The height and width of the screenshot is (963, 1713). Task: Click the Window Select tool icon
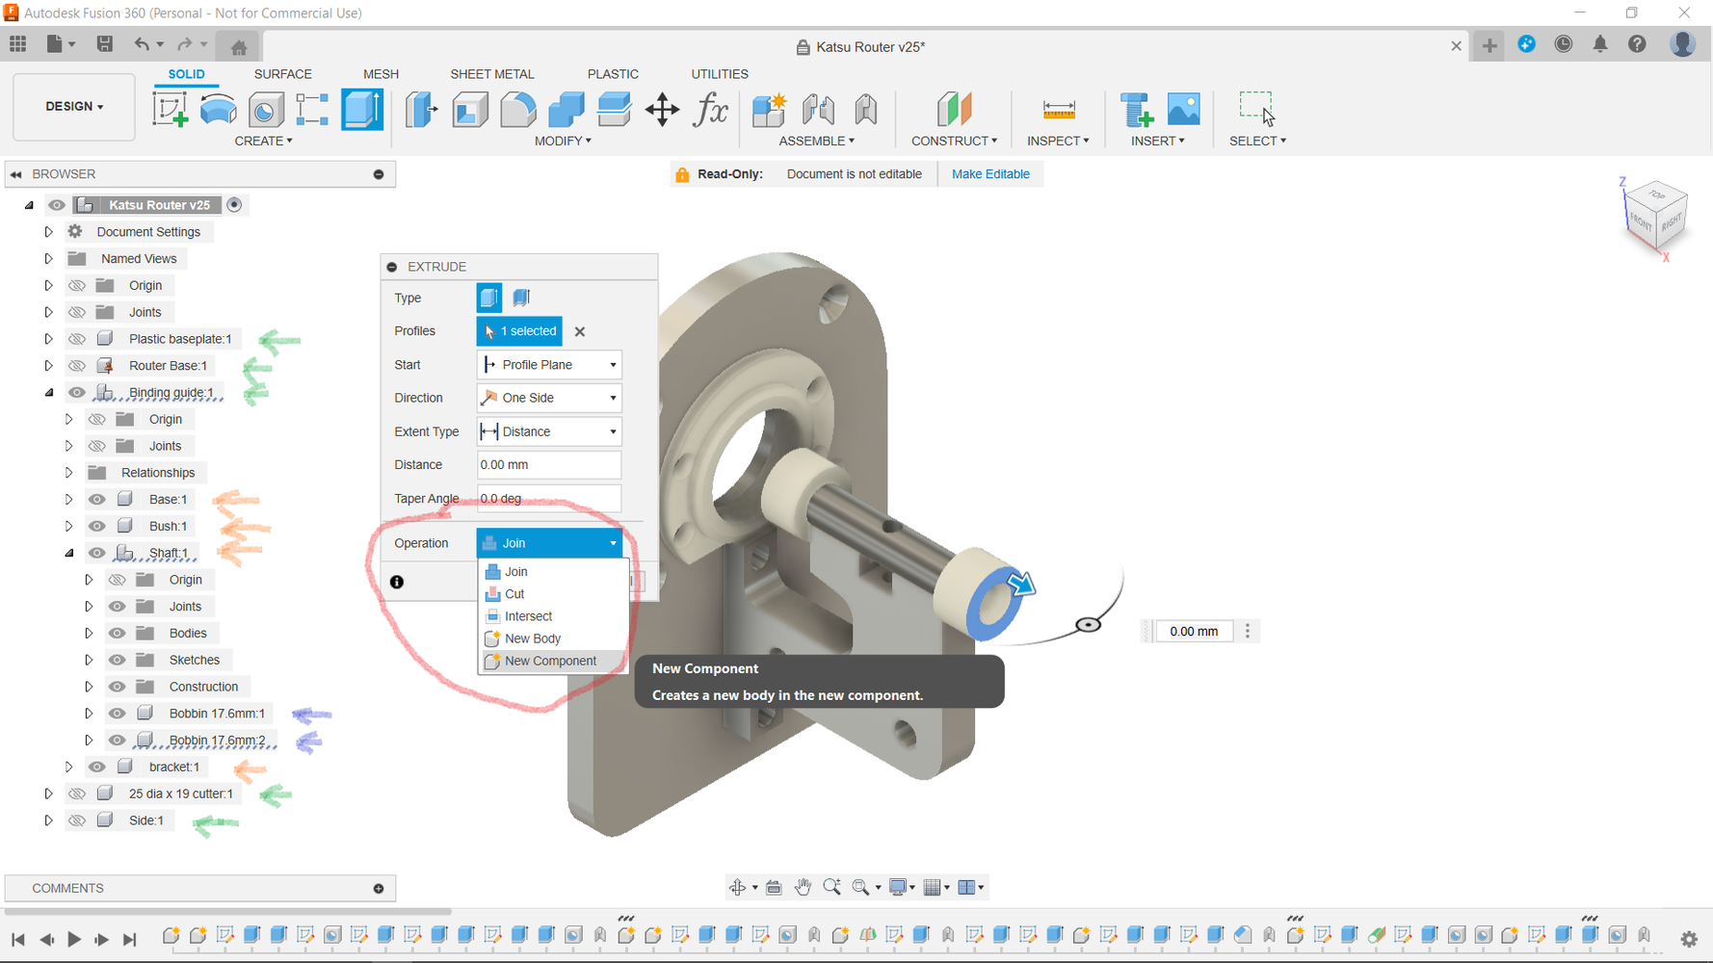(1257, 108)
